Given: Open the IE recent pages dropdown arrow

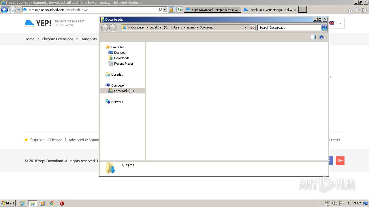Looking at the screenshot, I should click(x=19, y=10).
